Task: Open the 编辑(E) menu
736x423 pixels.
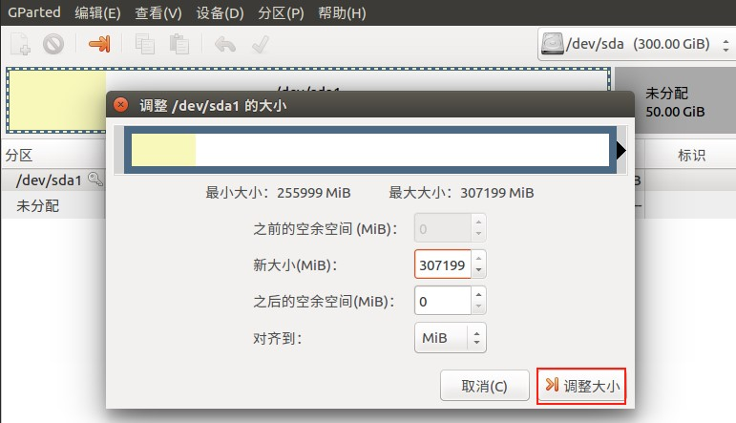Action: click(97, 12)
